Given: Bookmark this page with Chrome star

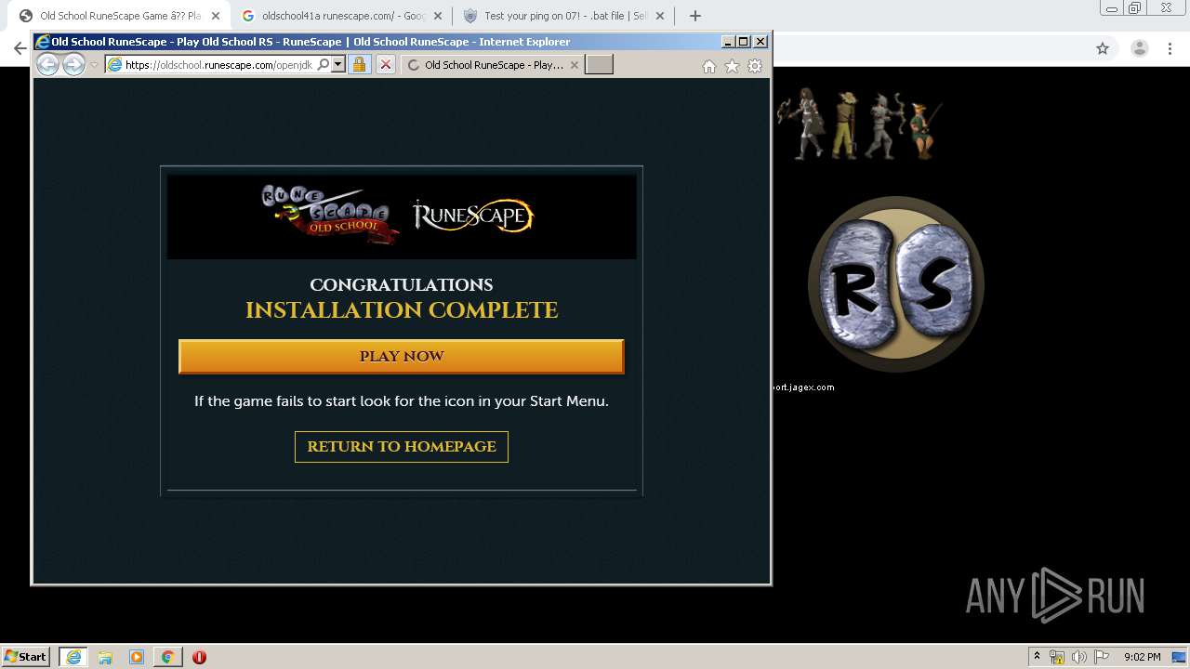Looking at the screenshot, I should coord(1103,48).
